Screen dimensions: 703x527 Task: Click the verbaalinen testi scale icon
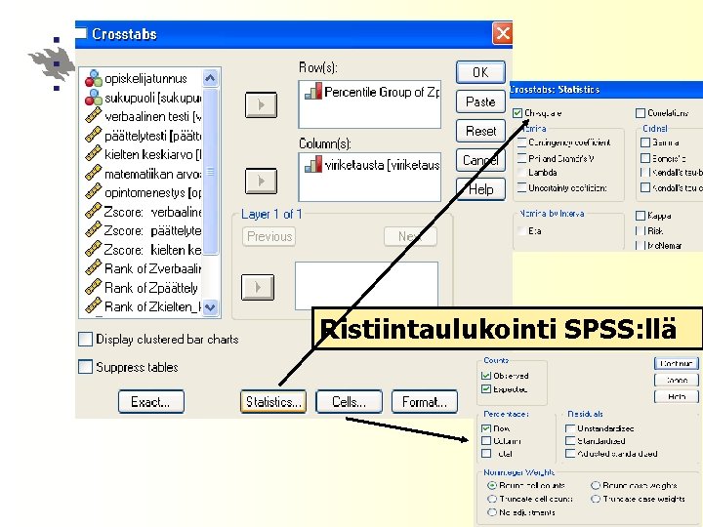coord(94,116)
